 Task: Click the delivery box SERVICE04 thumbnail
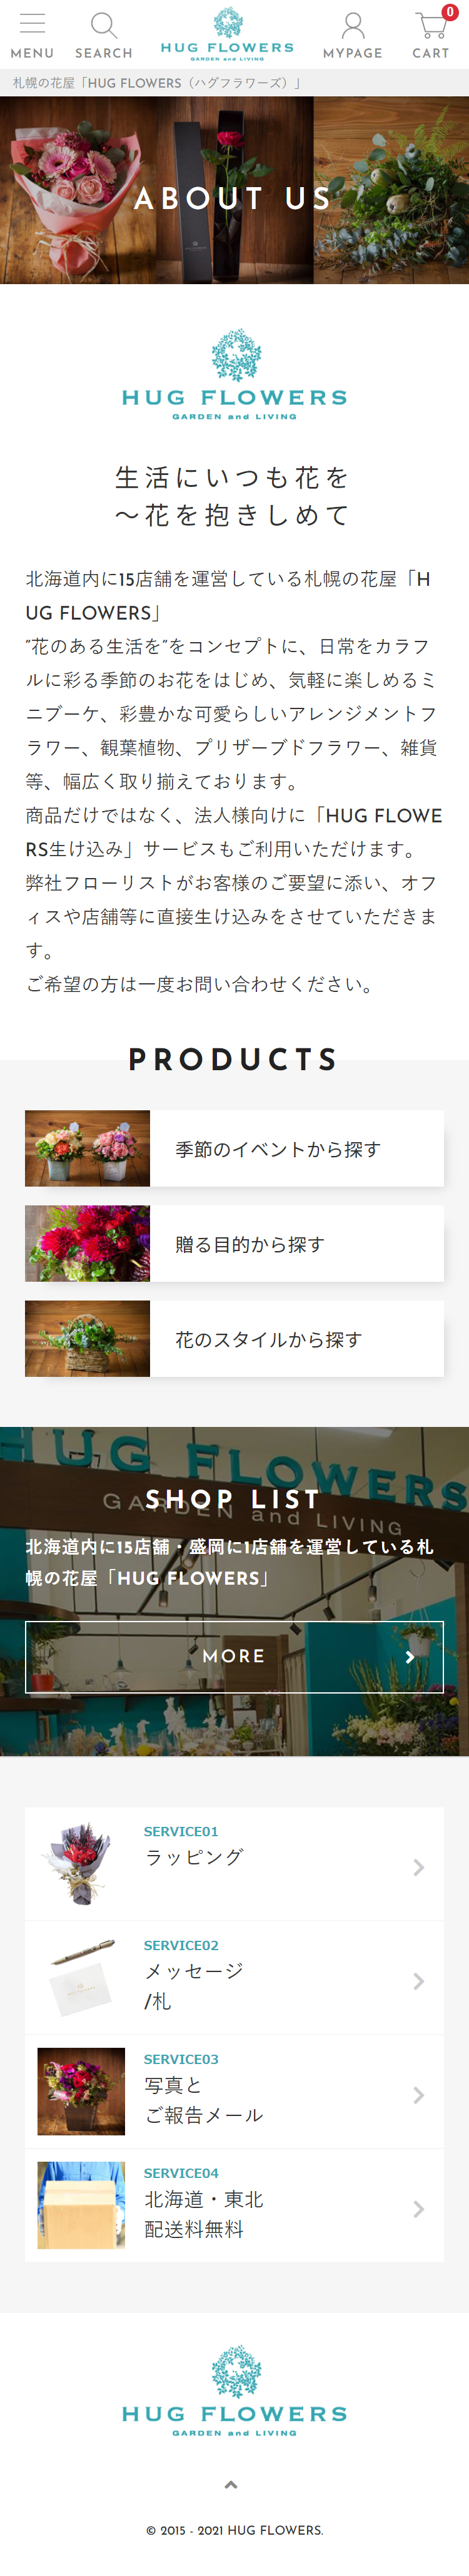point(81,2205)
